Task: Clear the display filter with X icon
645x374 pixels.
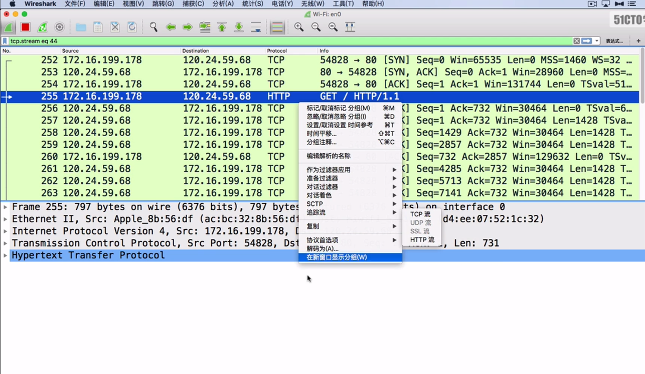Action: coord(576,41)
